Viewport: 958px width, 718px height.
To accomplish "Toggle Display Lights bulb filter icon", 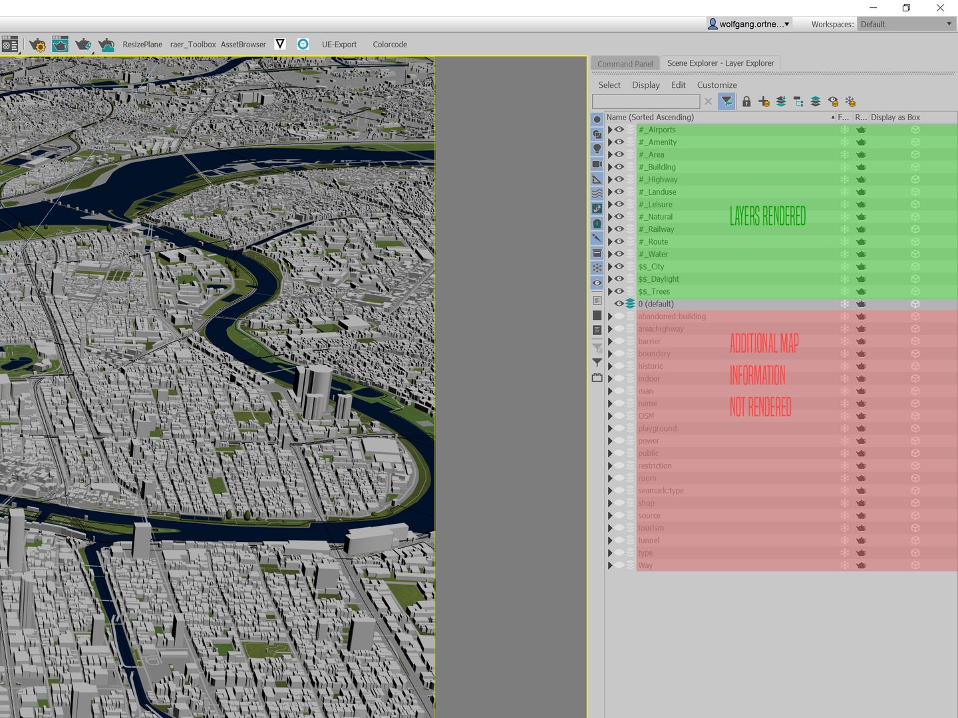I will [597, 149].
